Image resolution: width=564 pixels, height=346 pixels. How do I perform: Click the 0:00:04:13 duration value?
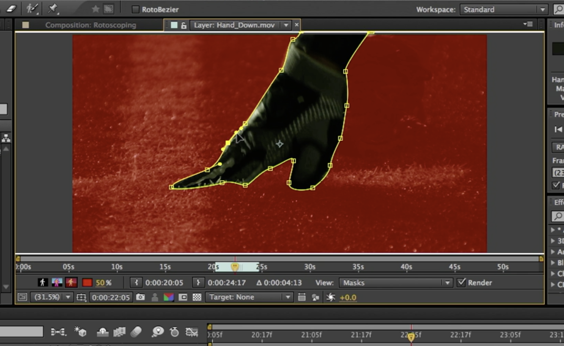point(283,283)
